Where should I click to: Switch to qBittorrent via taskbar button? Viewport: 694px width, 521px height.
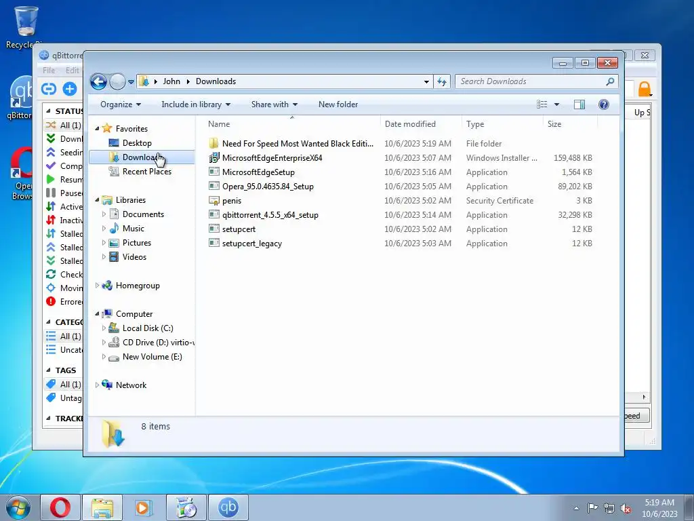pyautogui.click(x=228, y=507)
